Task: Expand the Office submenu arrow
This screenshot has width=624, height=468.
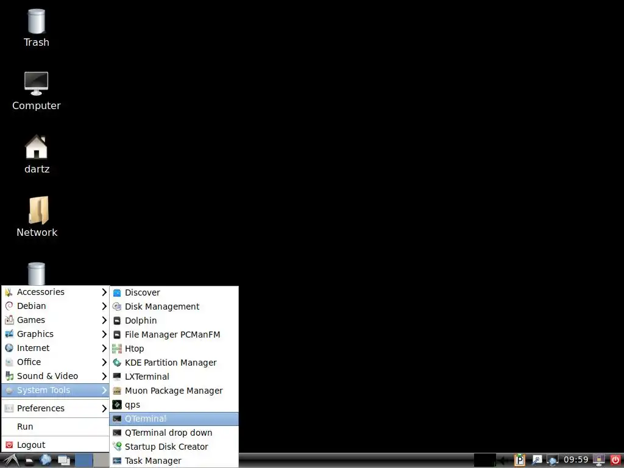Action: click(104, 362)
